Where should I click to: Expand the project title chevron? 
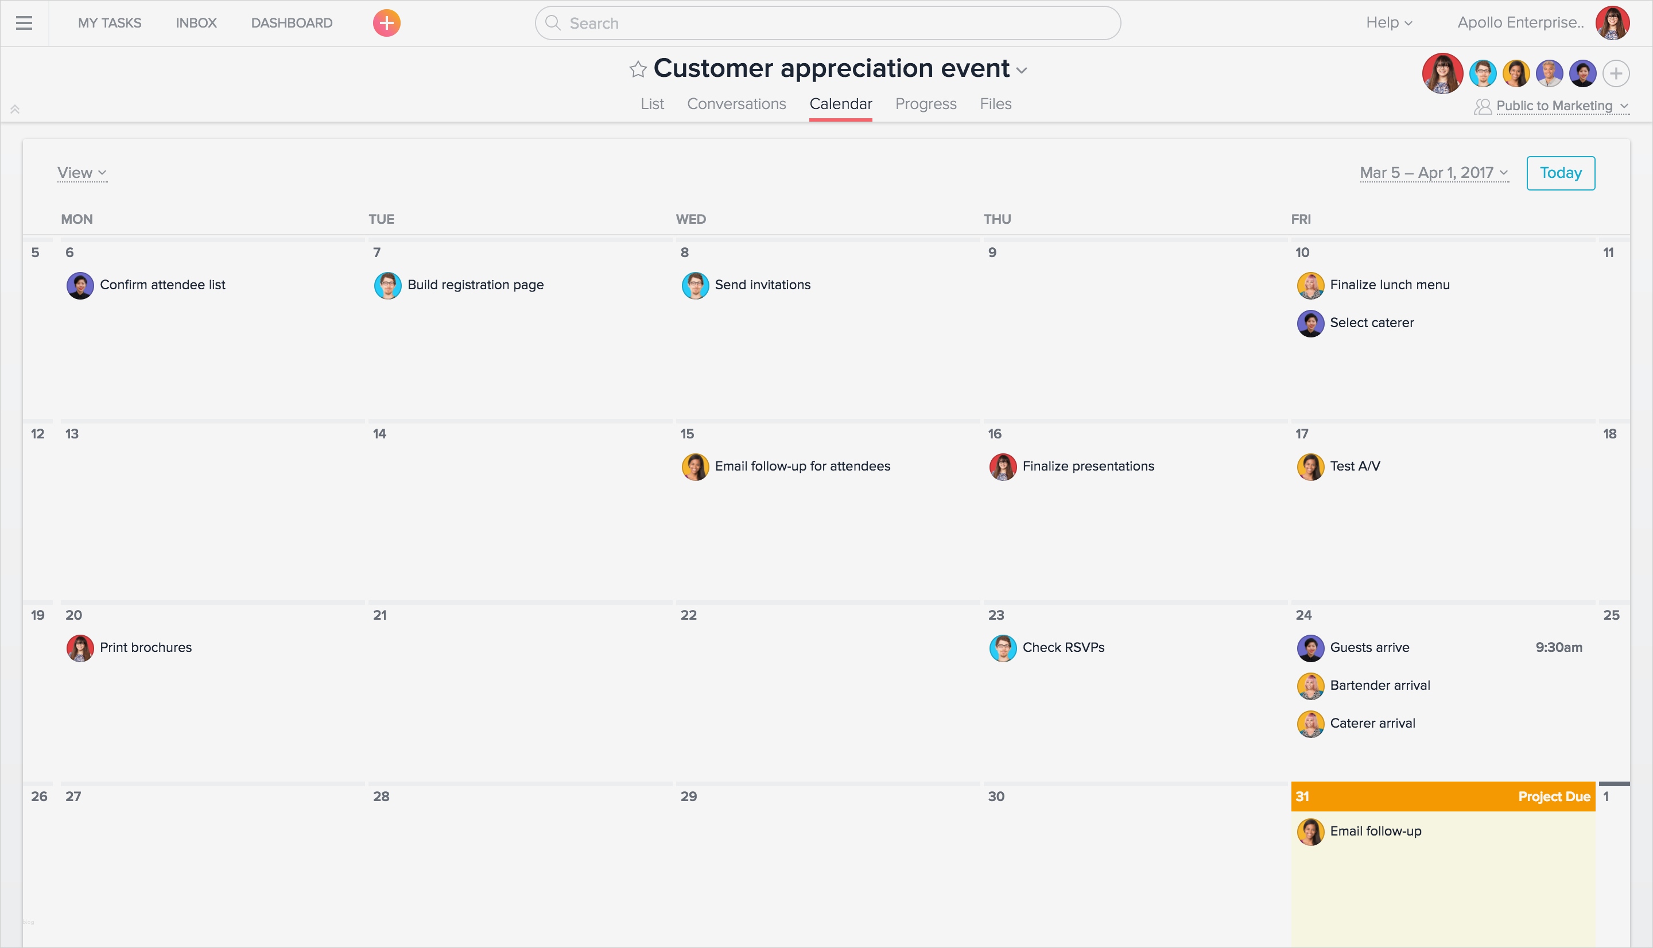(x=1022, y=69)
